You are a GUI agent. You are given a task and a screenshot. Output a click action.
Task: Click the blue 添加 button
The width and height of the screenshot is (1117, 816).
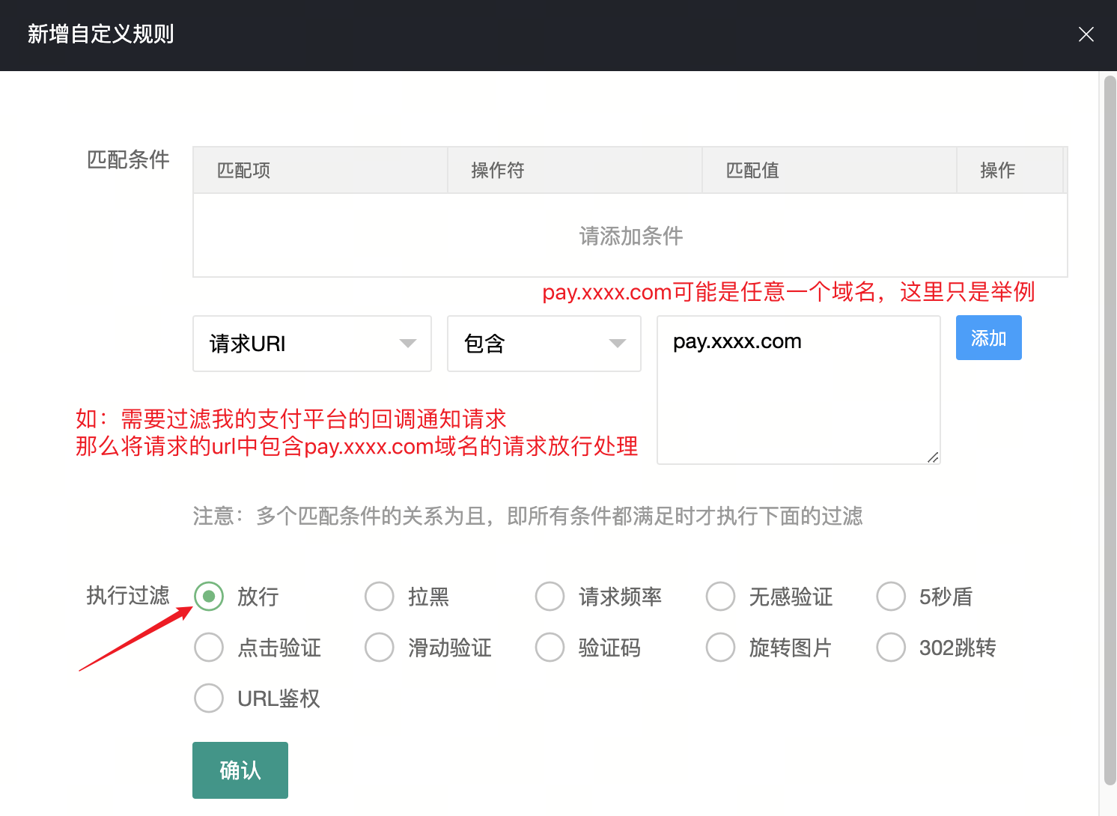(x=988, y=338)
